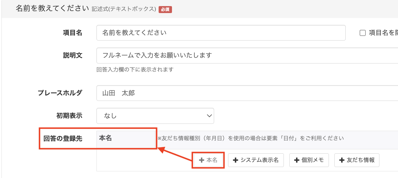Click the 項目名 label
This screenshot has height=178, width=398.
73,33
